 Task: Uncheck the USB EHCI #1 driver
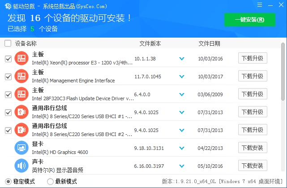[x=8, y=113]
